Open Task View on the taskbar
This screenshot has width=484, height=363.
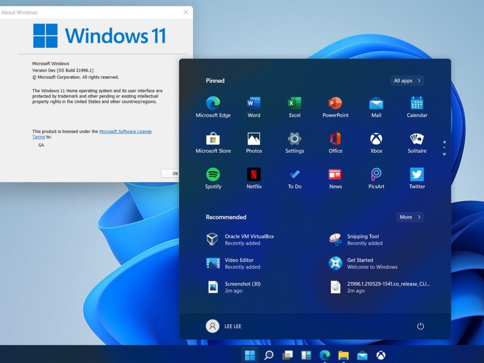287,355
